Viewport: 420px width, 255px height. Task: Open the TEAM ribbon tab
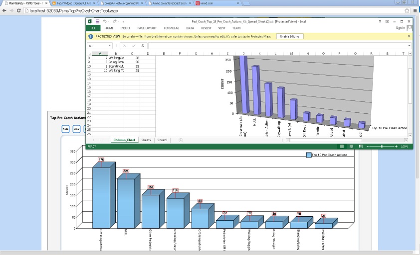(x=236, y=28)
